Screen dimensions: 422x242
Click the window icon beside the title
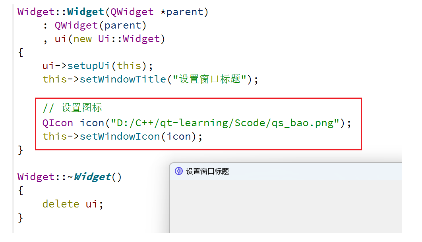point(179,171)
